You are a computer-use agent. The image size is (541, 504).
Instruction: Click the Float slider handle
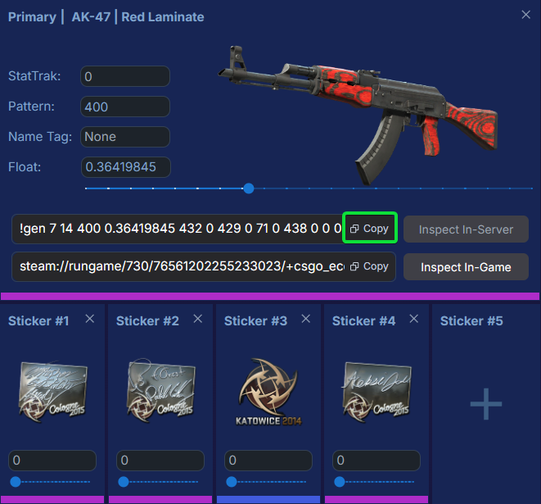pyautogui.click(x=249, y=188)
